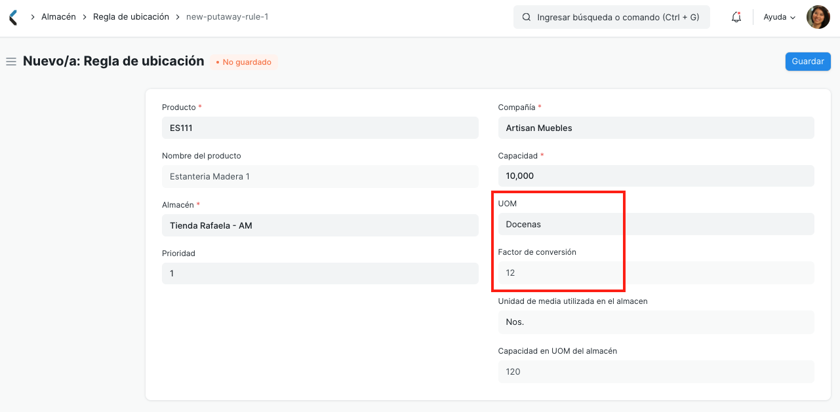840x412 pixels.
Task: Click the Compañía label
Action: (517, 107)
